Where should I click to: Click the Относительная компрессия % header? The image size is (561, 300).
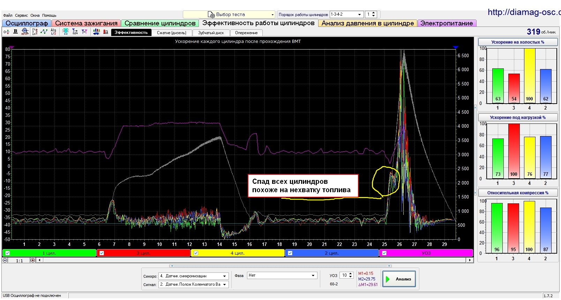(x=518, y=193)
